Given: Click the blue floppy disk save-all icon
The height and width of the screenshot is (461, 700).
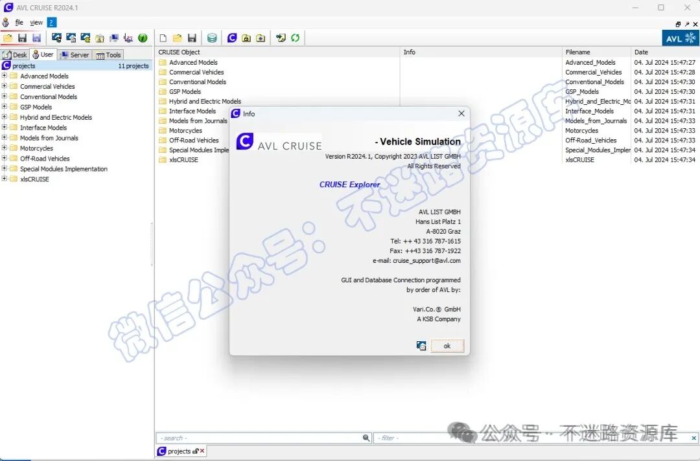Looking at the screenshot, I should [36, 38].
